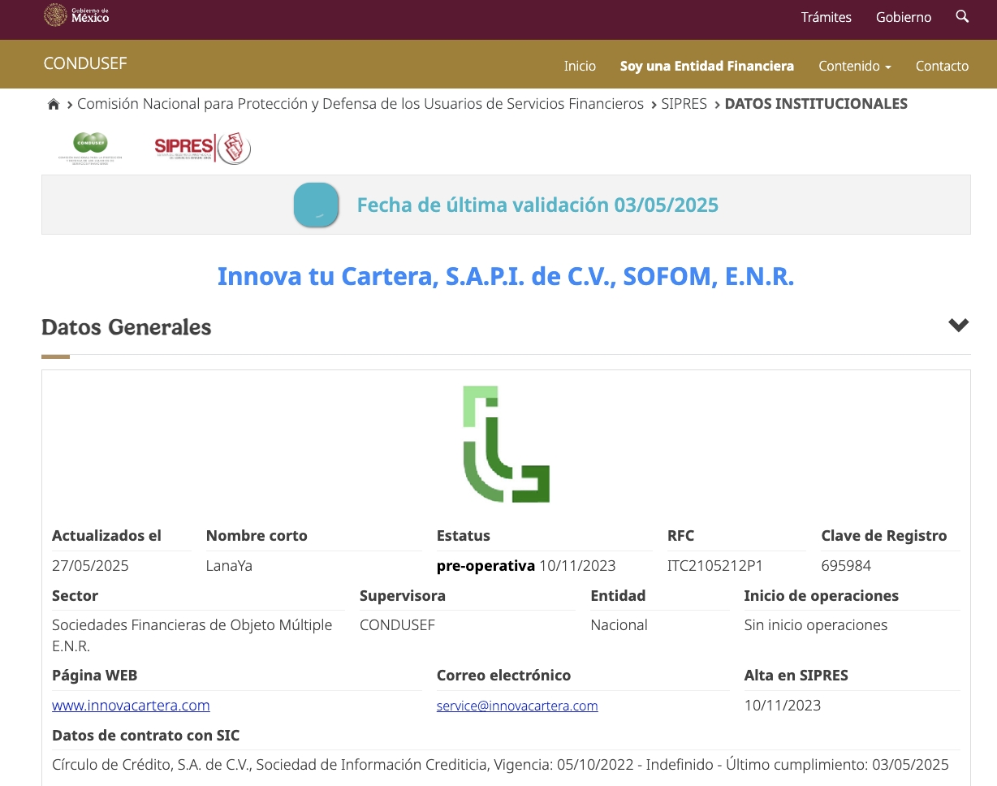The width and height of the screenshot is (997, 786).
Task: Click the Supervisora value CONDUSEF
Action: tap(398, 625)
